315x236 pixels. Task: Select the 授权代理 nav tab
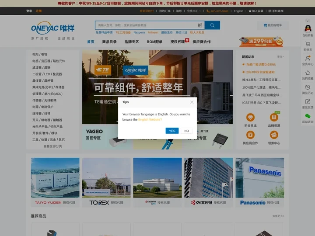178,42
